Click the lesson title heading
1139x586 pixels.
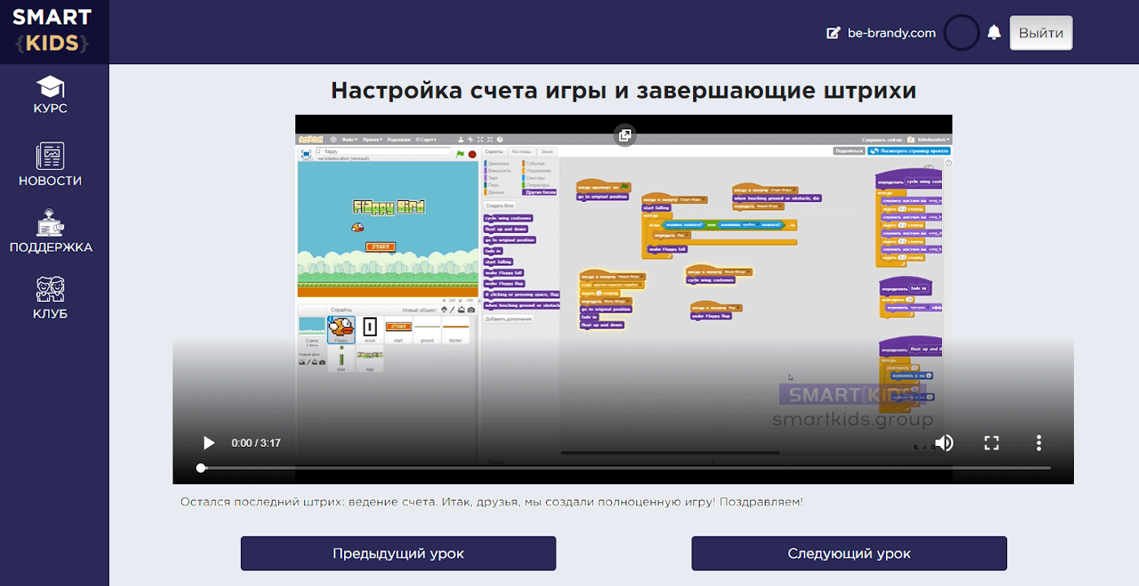click(x=623, y=90)
